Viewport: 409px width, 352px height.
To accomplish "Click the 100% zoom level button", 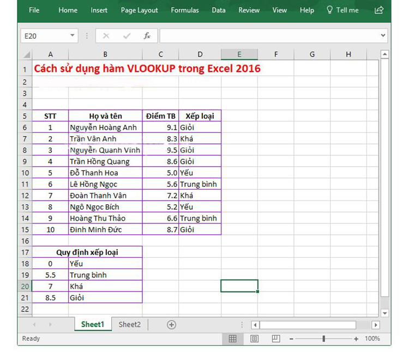I will pos(372,339).
